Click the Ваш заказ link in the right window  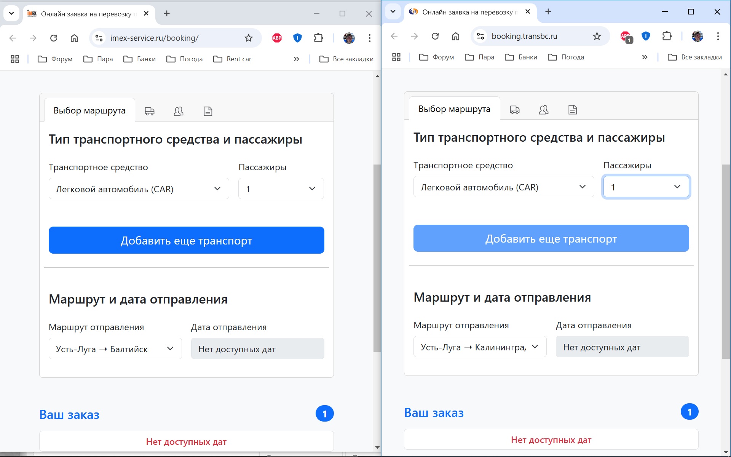[434, 413]
